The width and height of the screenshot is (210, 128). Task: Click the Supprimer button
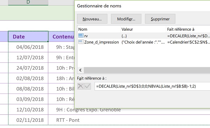coord(160,19)
